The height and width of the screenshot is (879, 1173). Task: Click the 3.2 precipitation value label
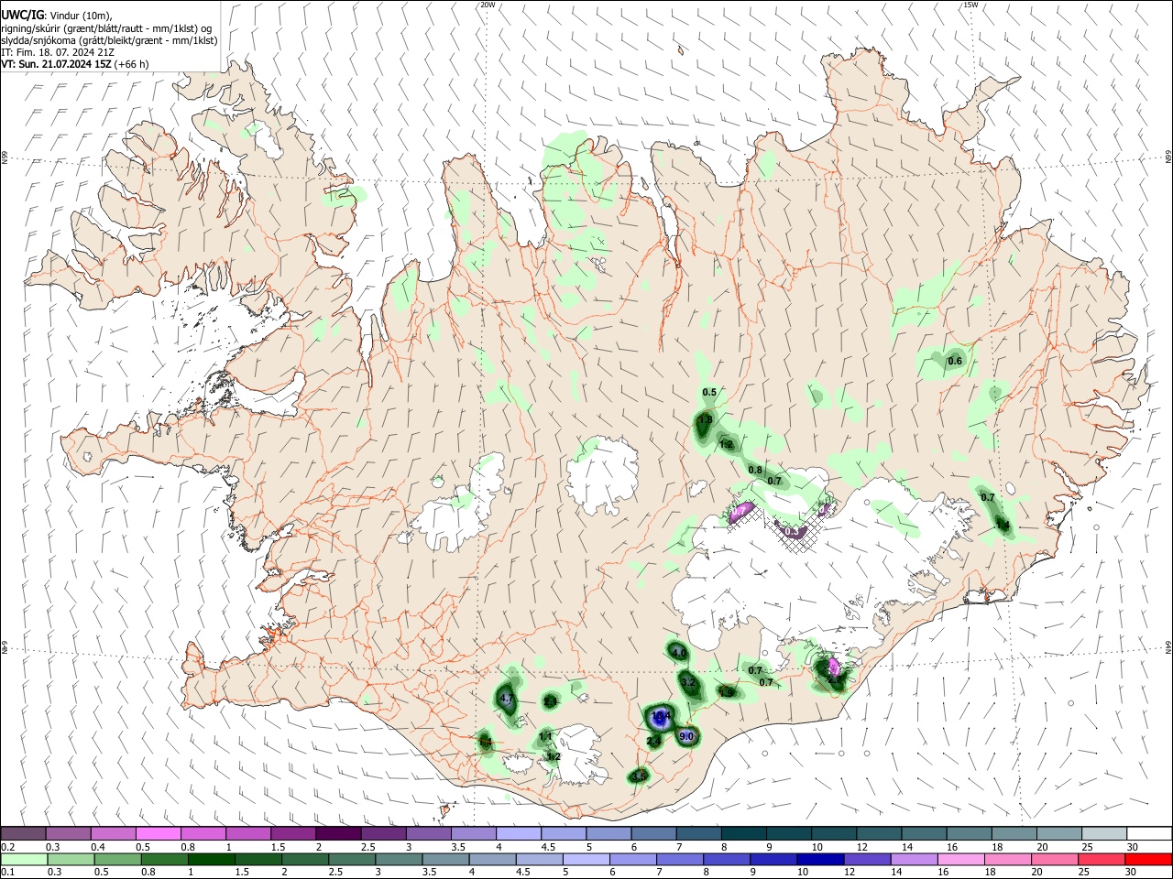[x=689, y=683]
